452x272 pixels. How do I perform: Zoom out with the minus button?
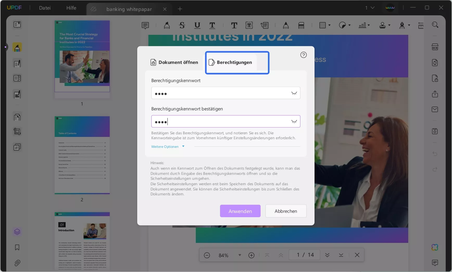coord(207,255)
